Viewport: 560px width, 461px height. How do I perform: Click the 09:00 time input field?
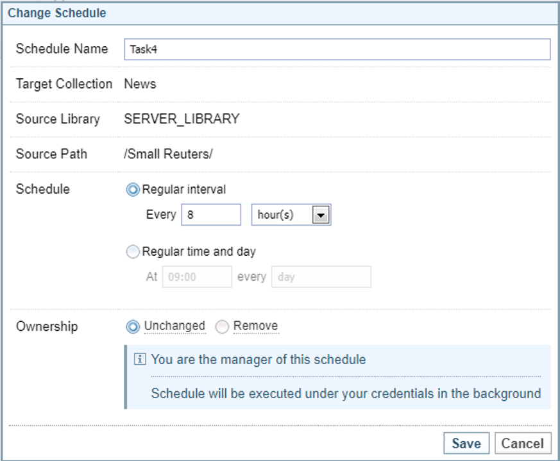click(196, 278)
